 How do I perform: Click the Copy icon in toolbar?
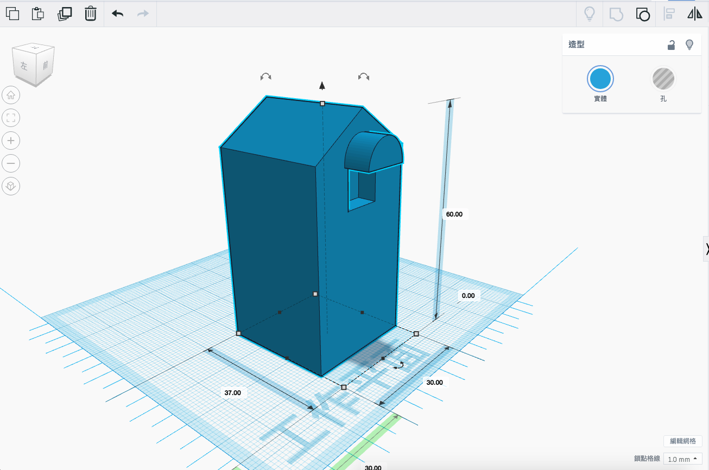point(12,14)
